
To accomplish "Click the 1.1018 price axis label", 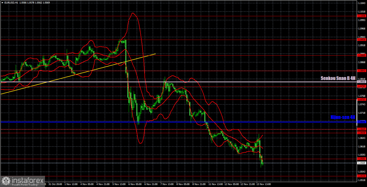I will [362, 12].
